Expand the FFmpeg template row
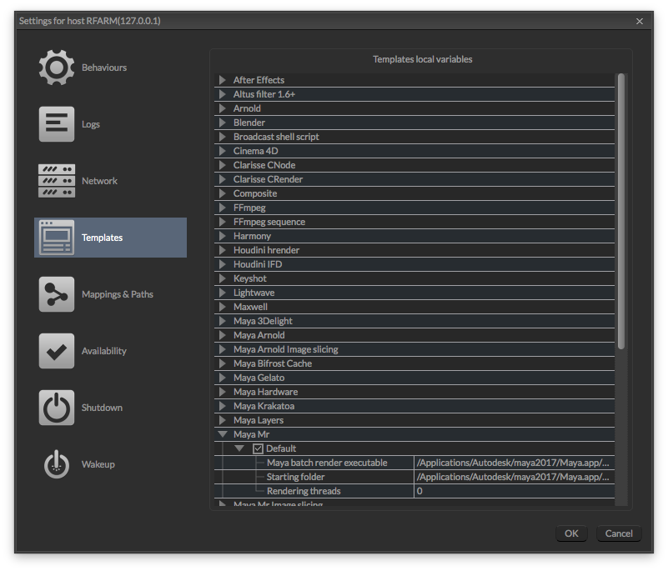 222,208
